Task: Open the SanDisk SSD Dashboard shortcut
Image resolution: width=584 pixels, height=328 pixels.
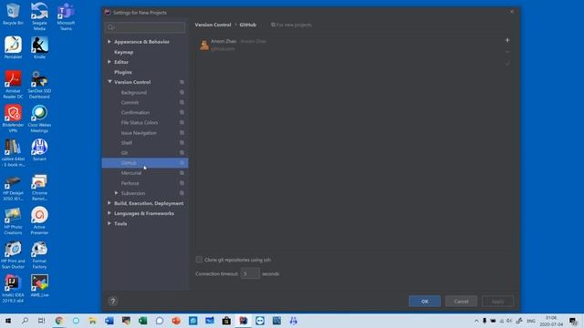Action: [39, 85]
